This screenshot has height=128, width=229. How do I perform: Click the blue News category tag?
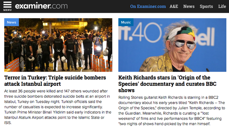coord(12,22)
